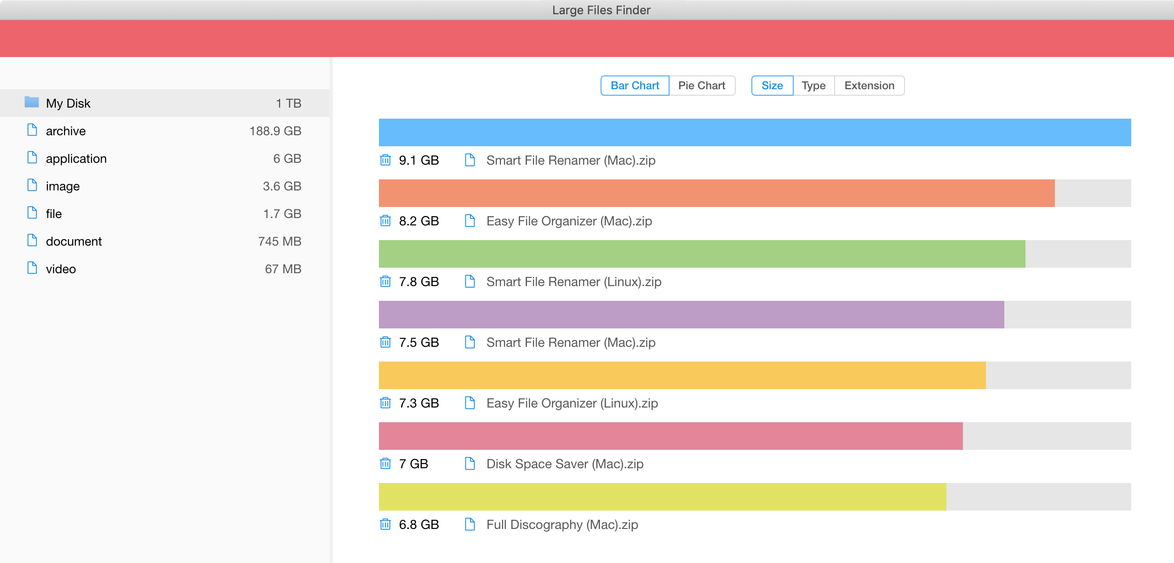This screenshot has width=1174, height=563.
Task: Click the document icon next to Full Discography (Mac).zip
Action: [x=470, y=524]
